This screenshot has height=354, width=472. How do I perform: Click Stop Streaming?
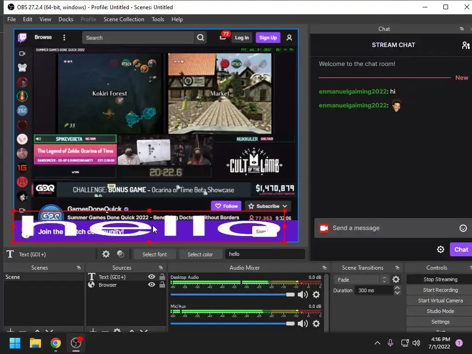coord(440,279)
